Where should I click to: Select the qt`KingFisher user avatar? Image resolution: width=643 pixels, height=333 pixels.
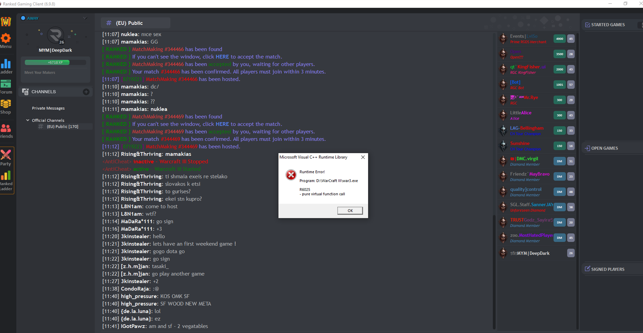(x=503, y=69)
